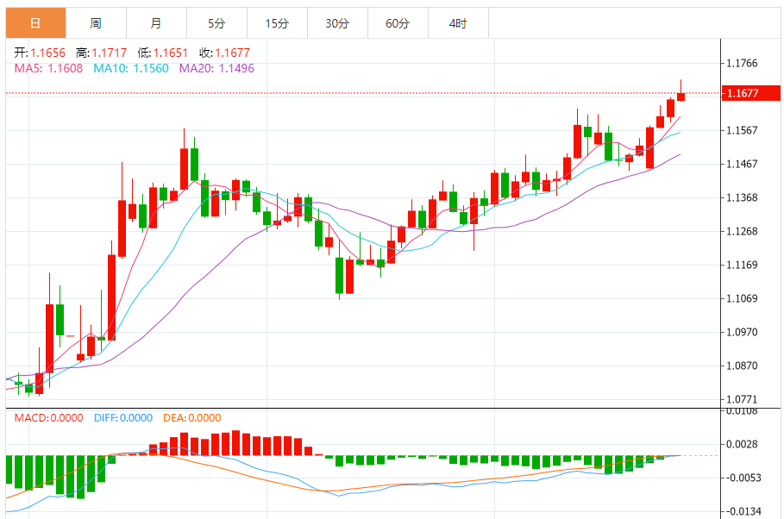Screen dimensions: 784x519
Task: Click the latest red candlestick at chart's right
Action: pos(681,97)
